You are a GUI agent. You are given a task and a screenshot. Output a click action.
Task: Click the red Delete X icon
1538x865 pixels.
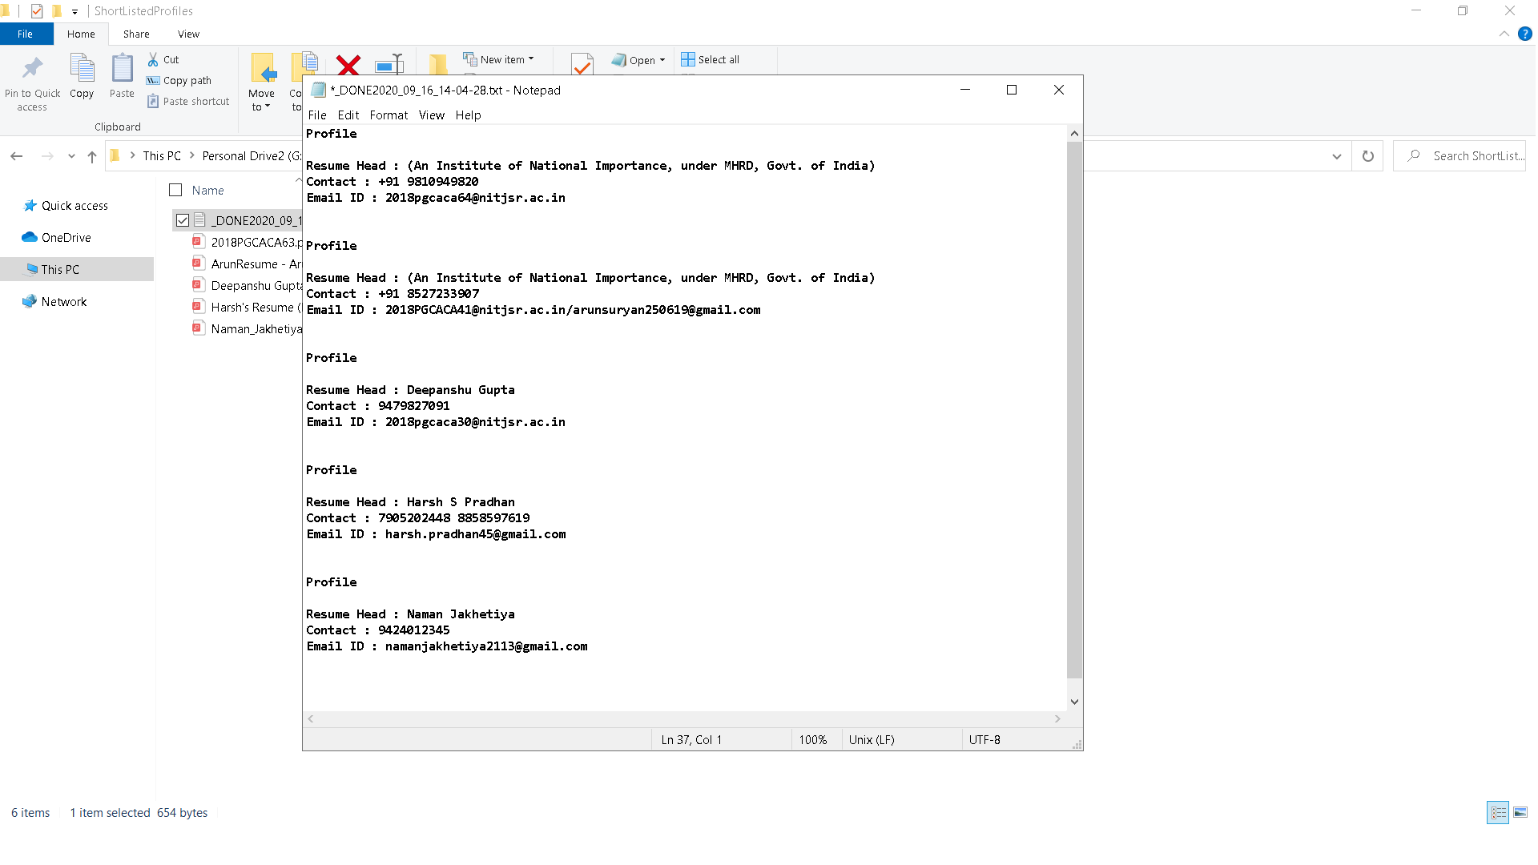(348, 65)
